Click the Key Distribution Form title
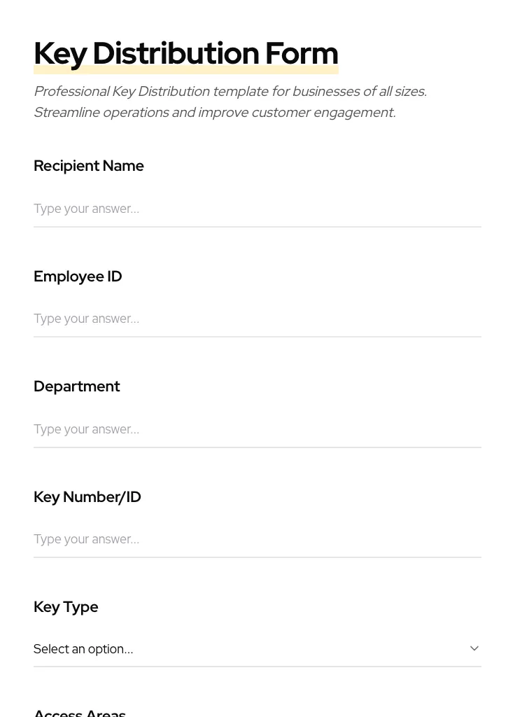Viewport: 515px width, 717px height. (x=185, y=53)
